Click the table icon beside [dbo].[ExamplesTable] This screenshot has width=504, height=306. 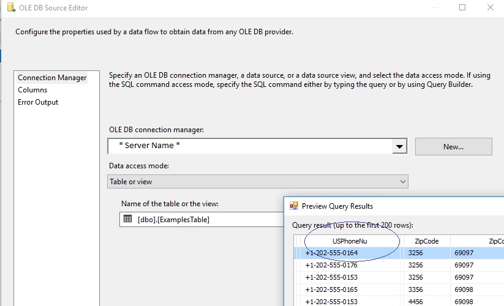(x=127, y=219)
